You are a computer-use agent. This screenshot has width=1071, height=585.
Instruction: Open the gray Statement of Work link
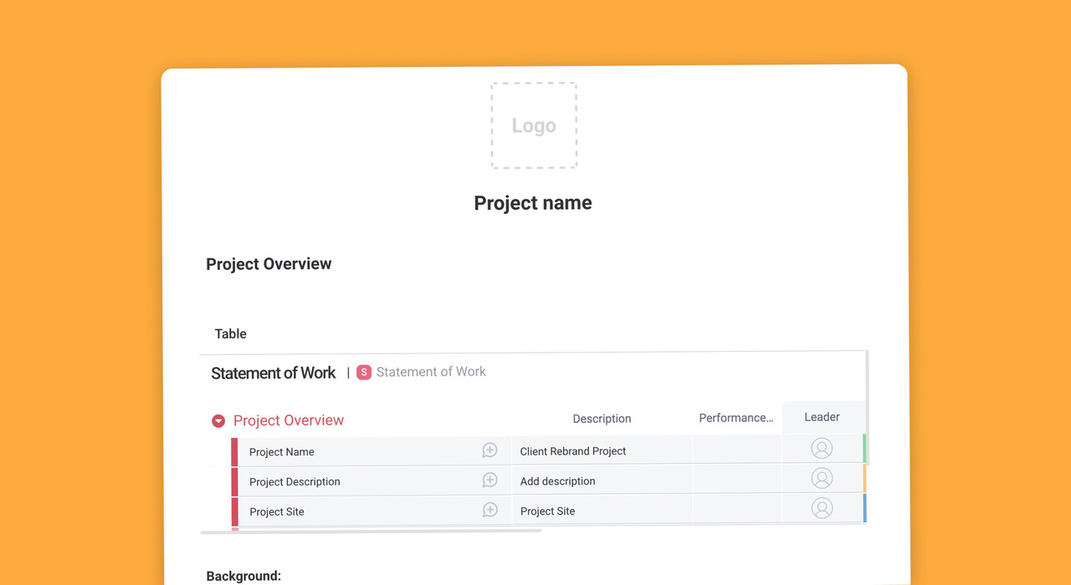pos(431,372)
